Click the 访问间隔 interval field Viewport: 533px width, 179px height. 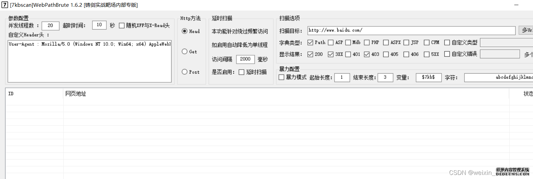(x=245, y=59)
